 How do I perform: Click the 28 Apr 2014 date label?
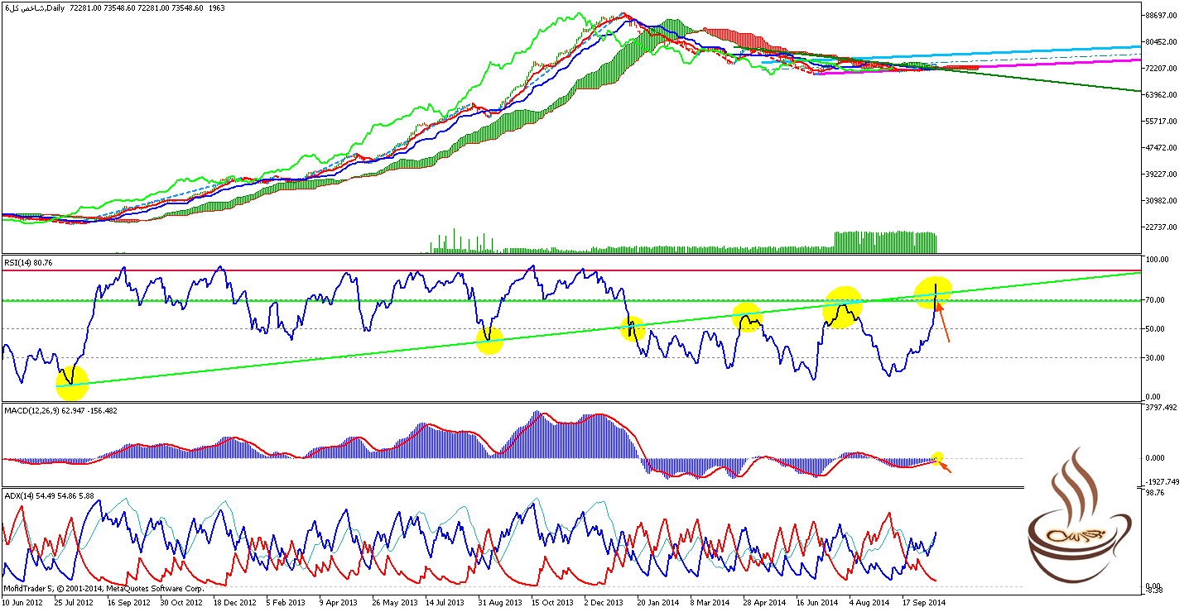(x=765, y=603)
